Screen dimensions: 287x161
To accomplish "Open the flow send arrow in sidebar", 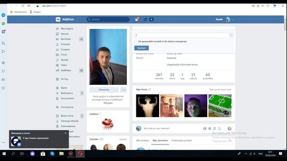I will tap(3, 52).
